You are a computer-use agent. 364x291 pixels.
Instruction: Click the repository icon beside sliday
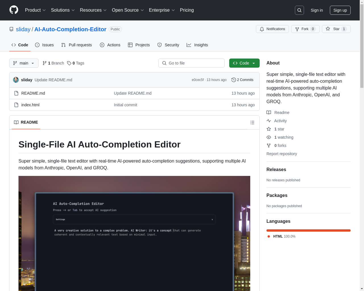11,29
